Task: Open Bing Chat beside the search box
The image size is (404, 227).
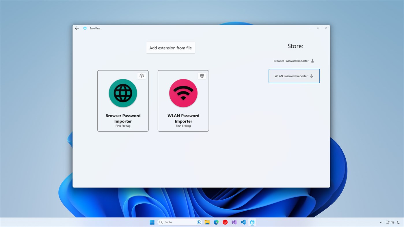Action: (199, 222)
